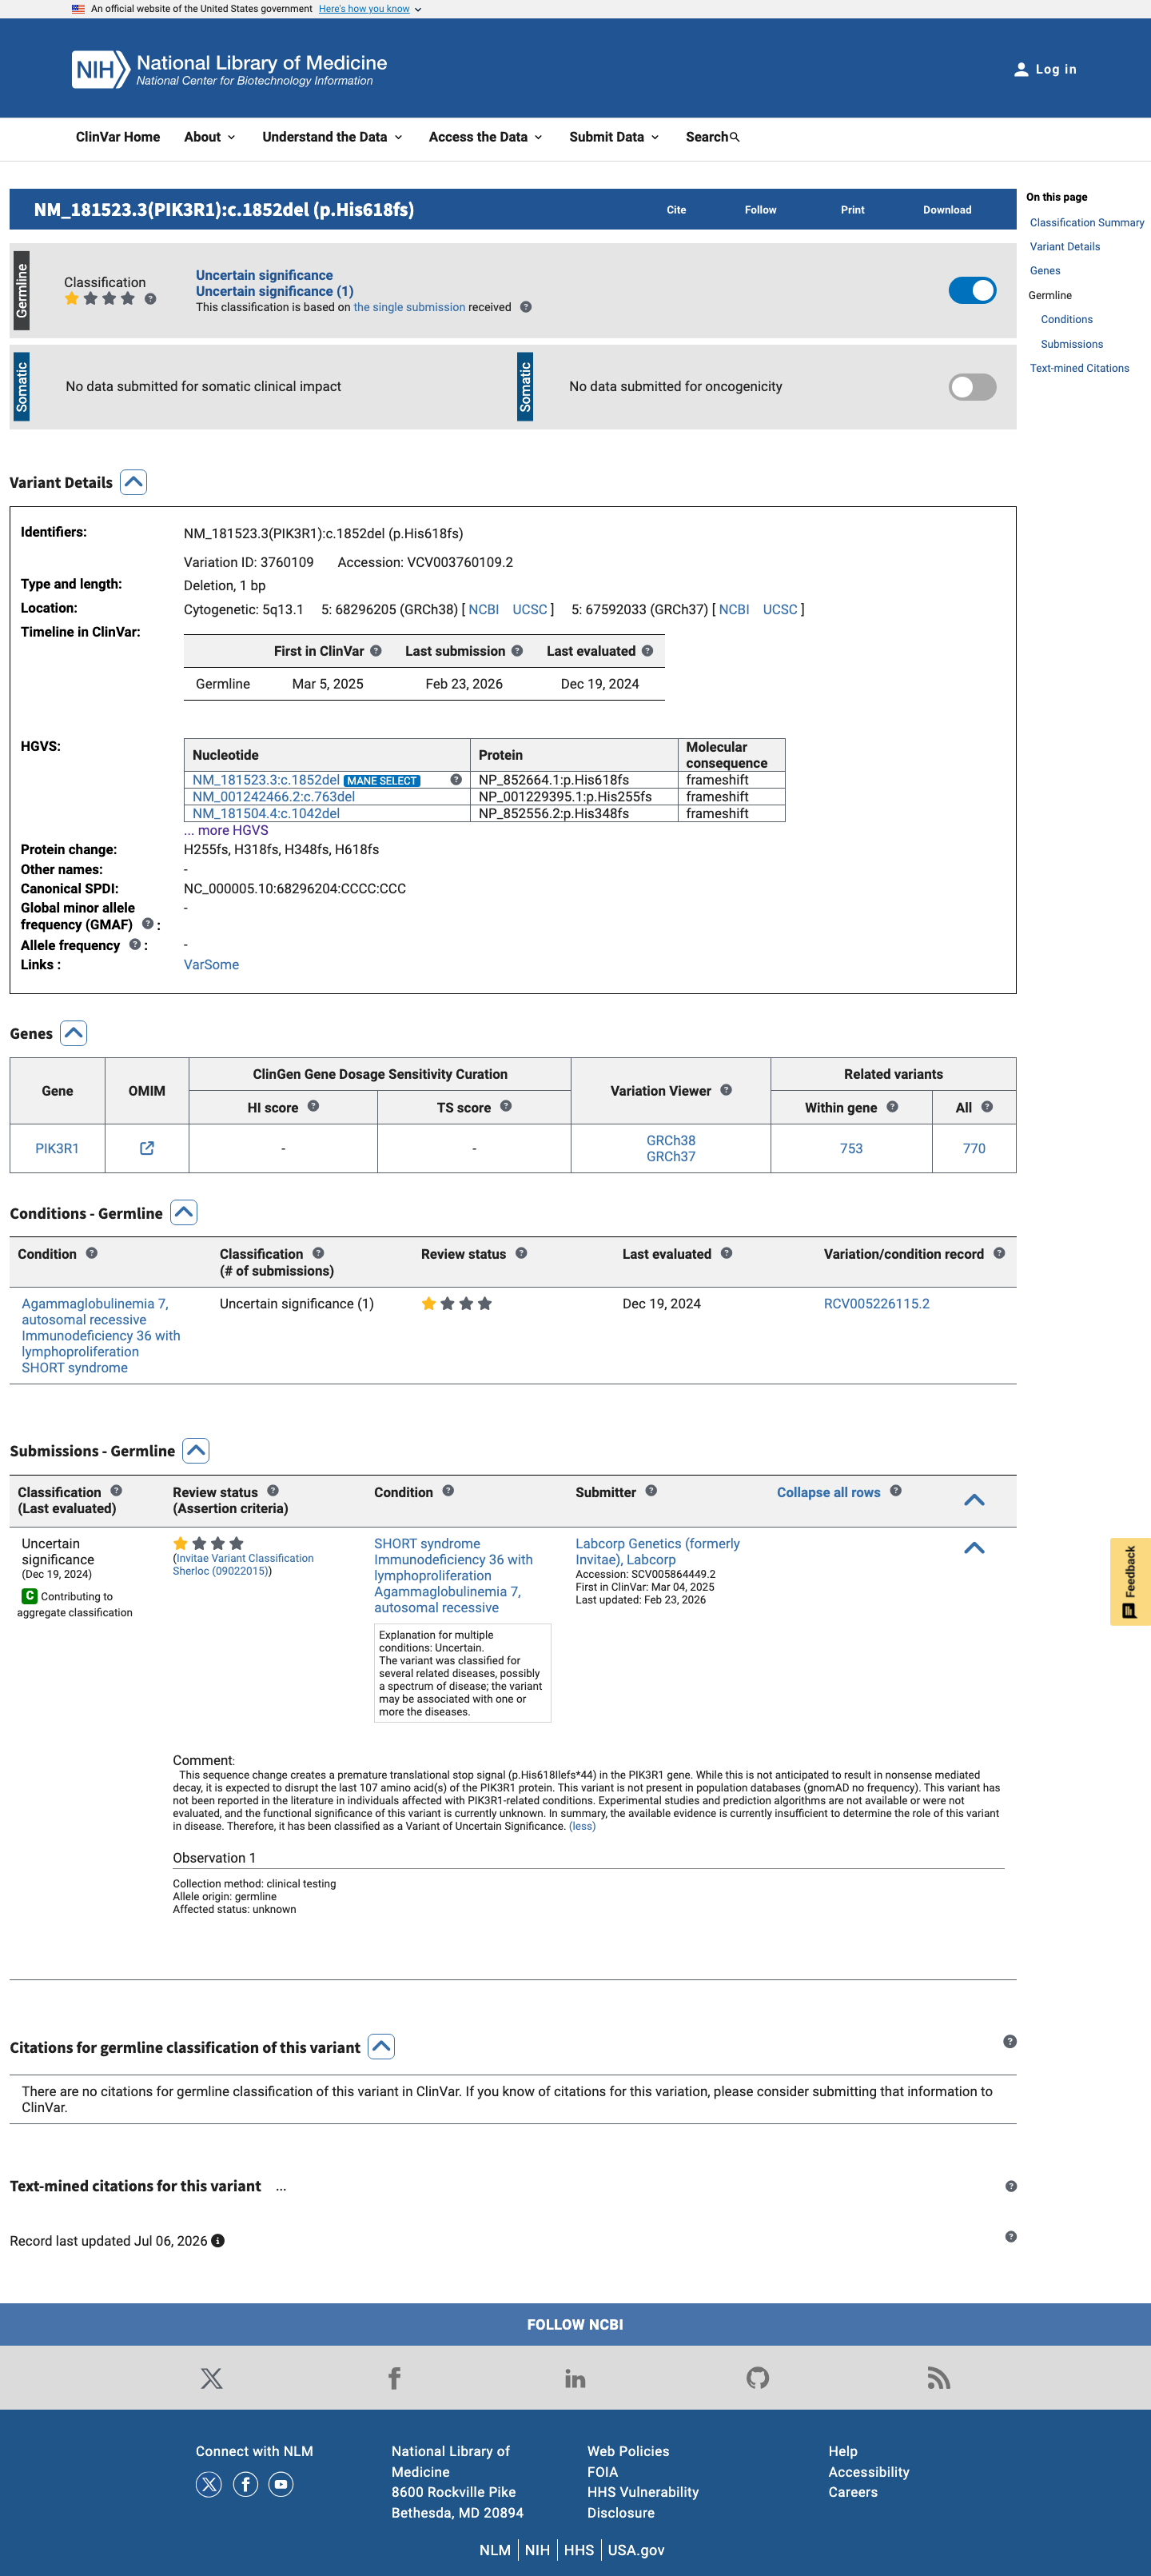Click Collapse all rows link
Viewport: 1151px width, 2576px height.
click(x=828, y=1493)
